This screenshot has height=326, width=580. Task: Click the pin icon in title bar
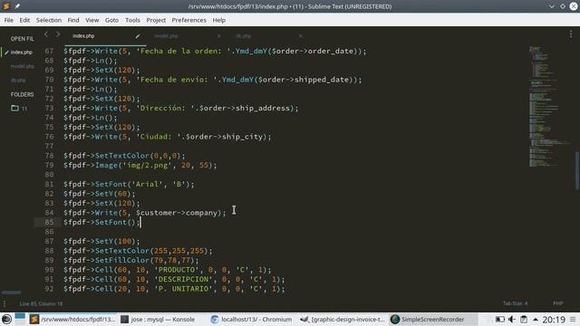pyautogui.click(x=17, y=6)
